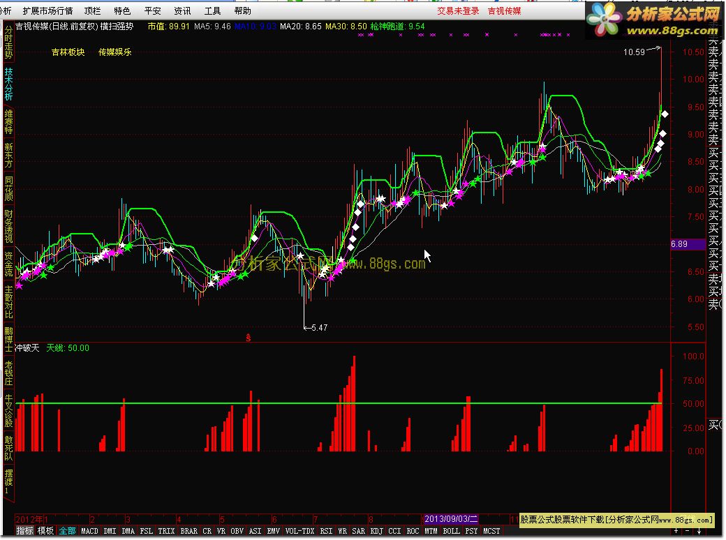Switch to the 分时走势 side tab
The image size is (726, 540).
(x=8, y=42)
